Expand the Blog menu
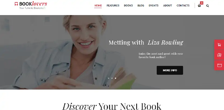The height and width of the screenshot is (110, 224). 141,6
